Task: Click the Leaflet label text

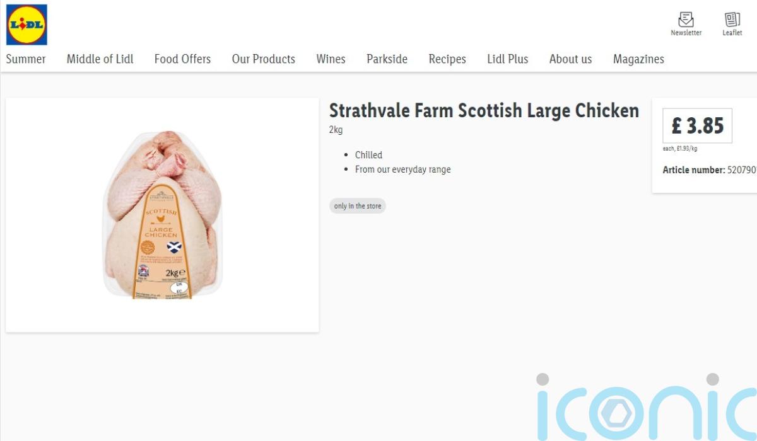Action: click(x=732, y=33)
